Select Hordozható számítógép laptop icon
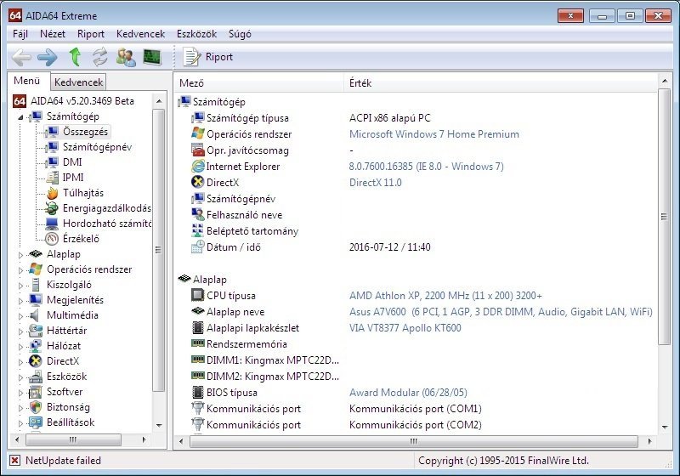This screenshot has height=476, width=680. 52,224
